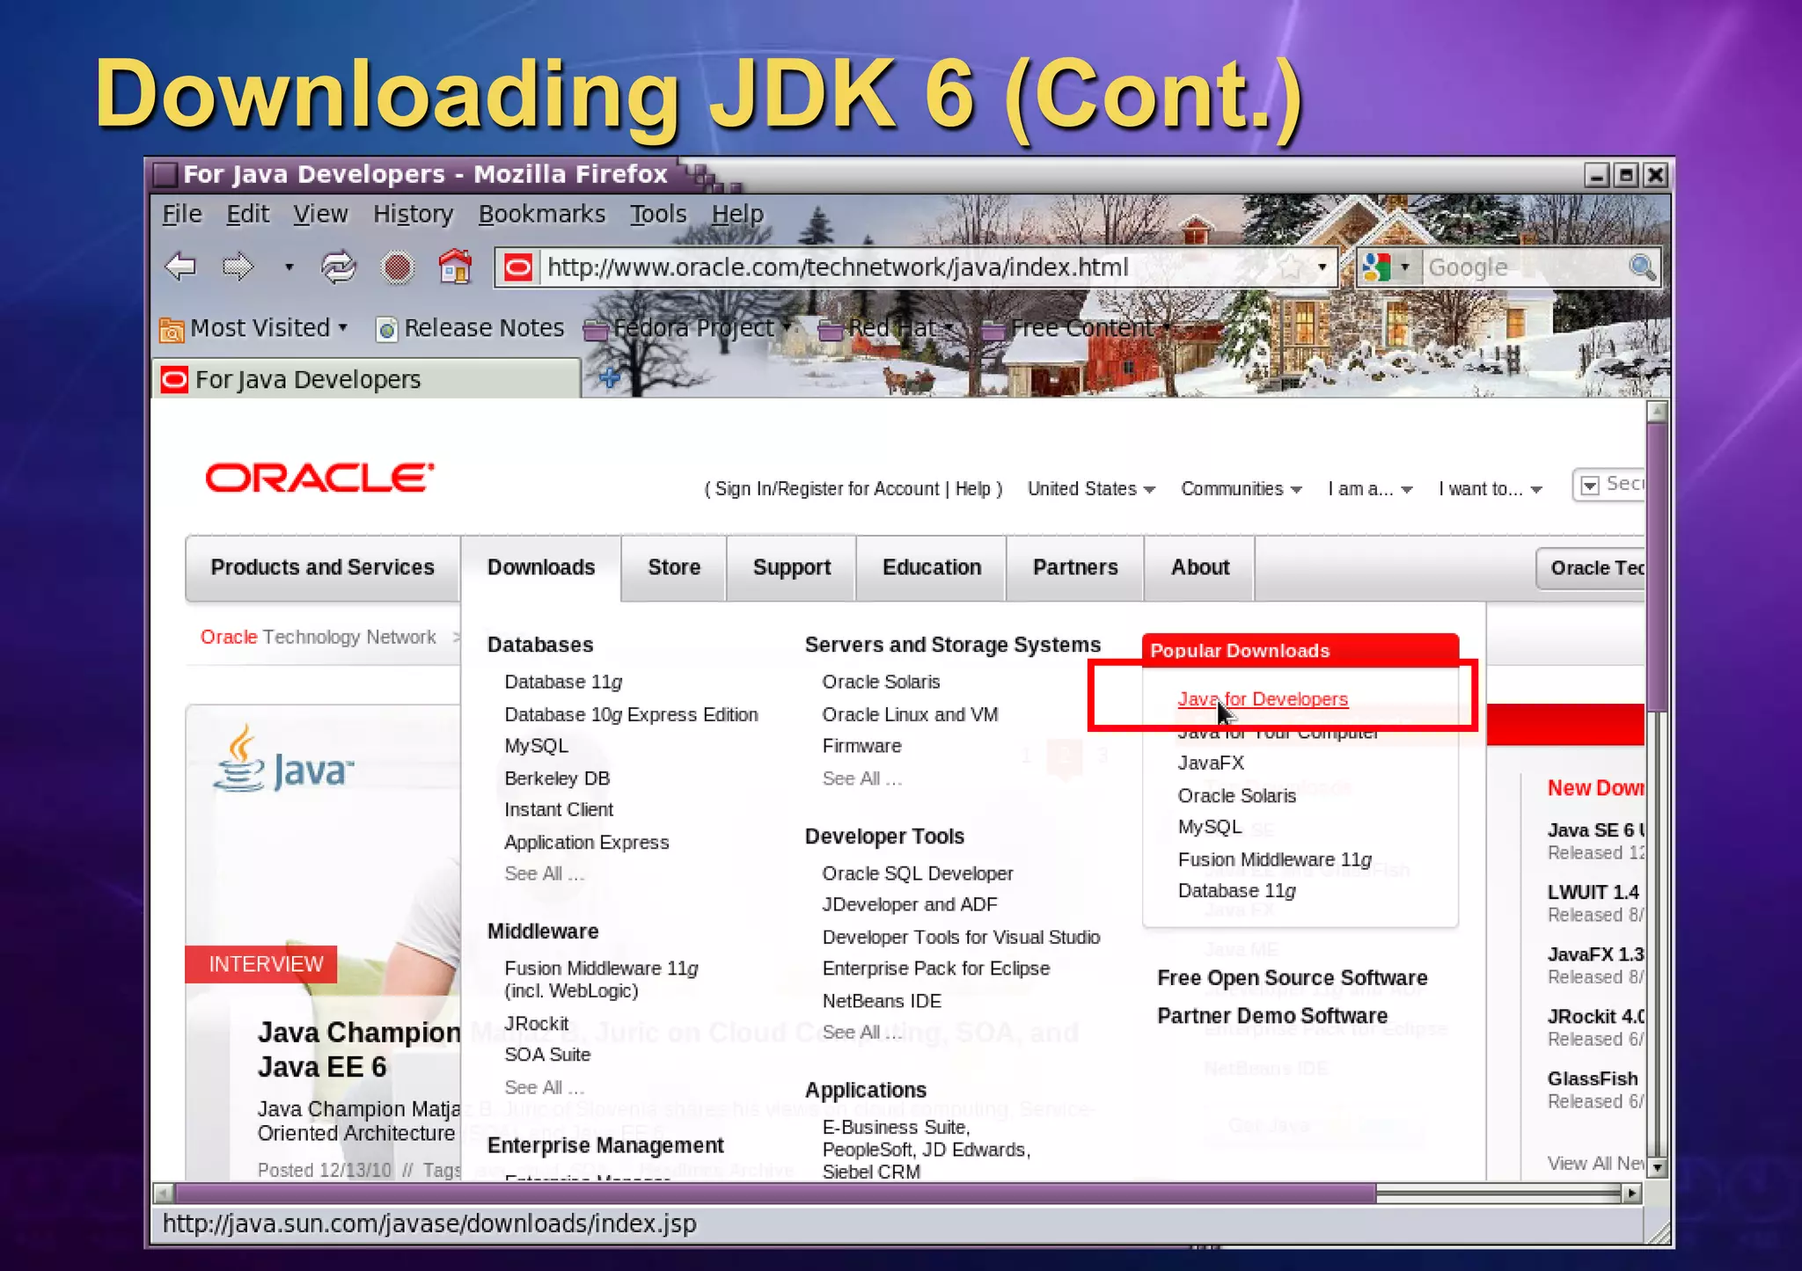Click Berkeley DB link
This screenshot has width=1802, height=1271.
click(x=557, y=778)
